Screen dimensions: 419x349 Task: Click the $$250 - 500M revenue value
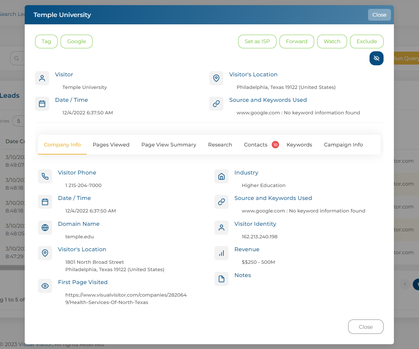point(258,262)
